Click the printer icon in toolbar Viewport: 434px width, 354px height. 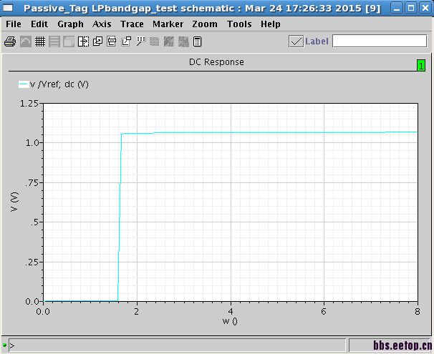[x=10, y=41]
